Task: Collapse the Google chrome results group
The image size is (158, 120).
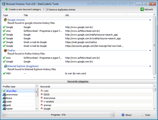Action: pos(150,20)
